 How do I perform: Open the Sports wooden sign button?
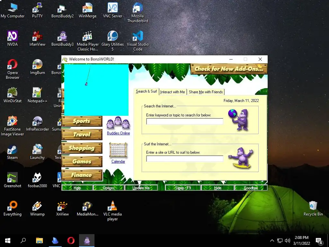click(82, 121)
